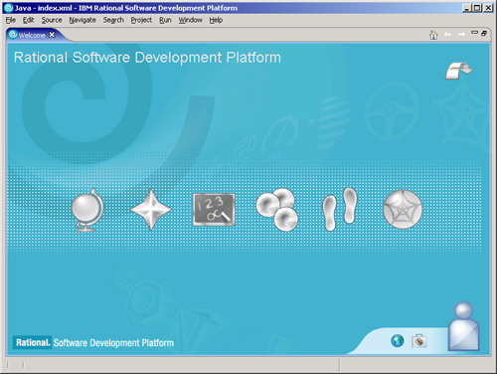Close the Welcome tab
This screenshot has height=374, width=497.
[52, 35]
